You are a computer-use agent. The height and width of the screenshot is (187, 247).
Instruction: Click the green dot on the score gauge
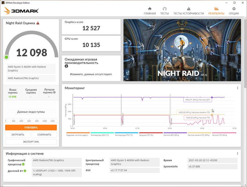click(7, 57)
